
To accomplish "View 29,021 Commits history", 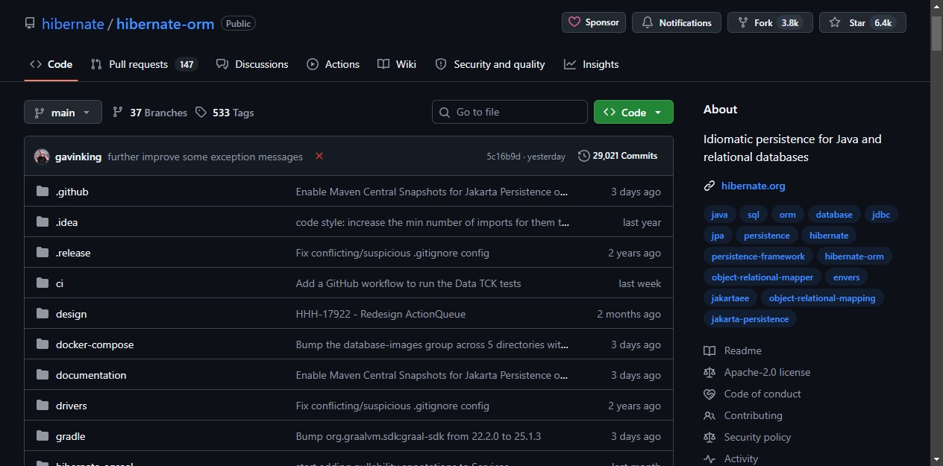I will tap(618, 156).
